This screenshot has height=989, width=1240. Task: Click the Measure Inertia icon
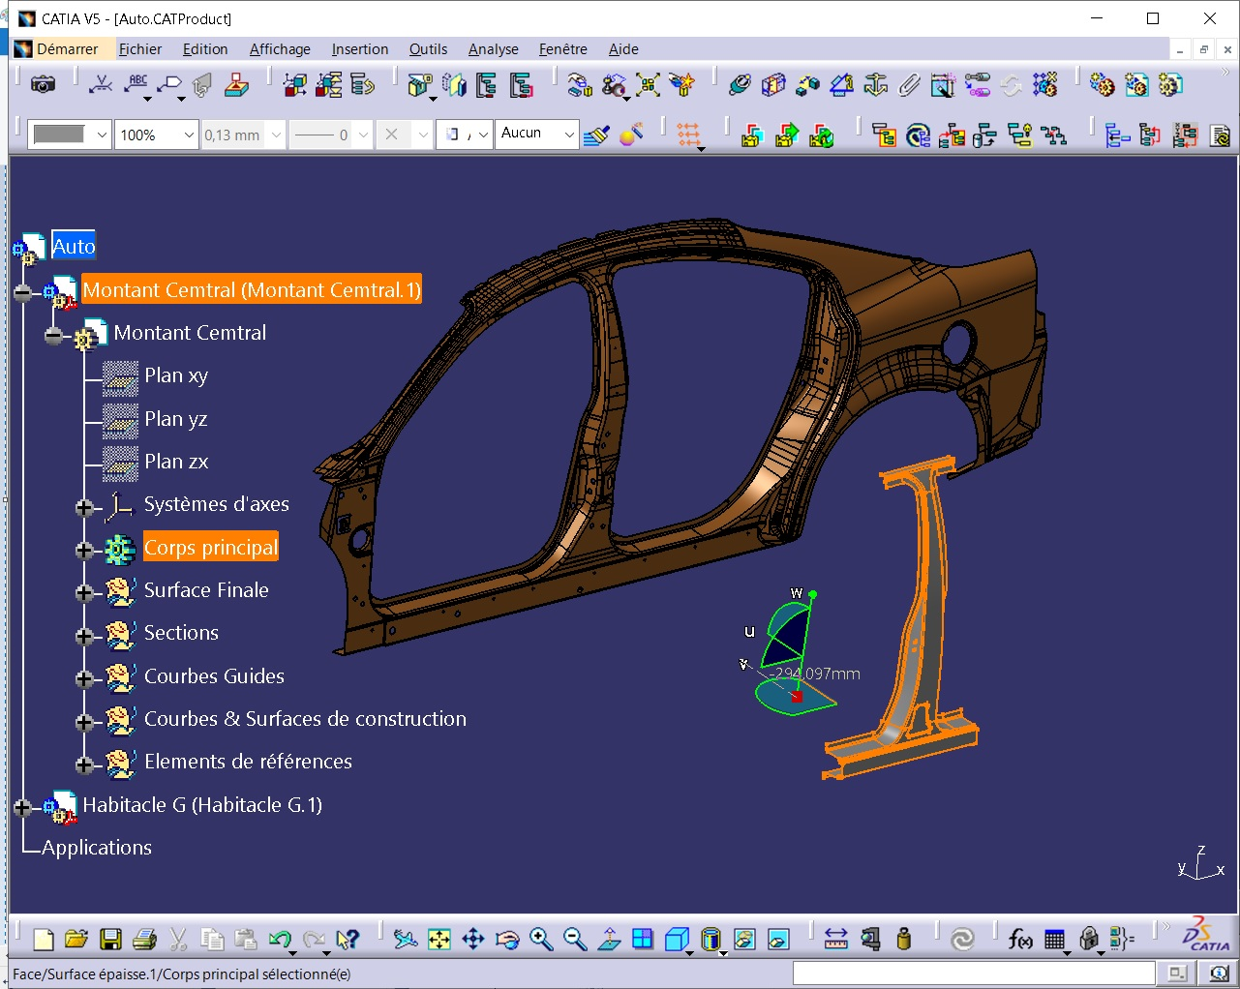pos(904,939)
